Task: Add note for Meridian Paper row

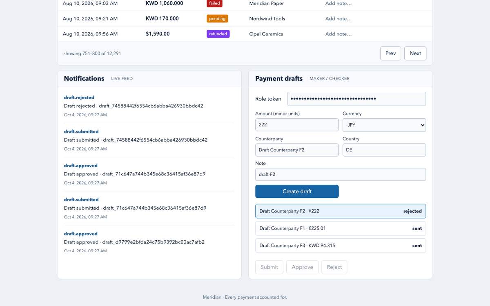Action: (x=339, y=3)
